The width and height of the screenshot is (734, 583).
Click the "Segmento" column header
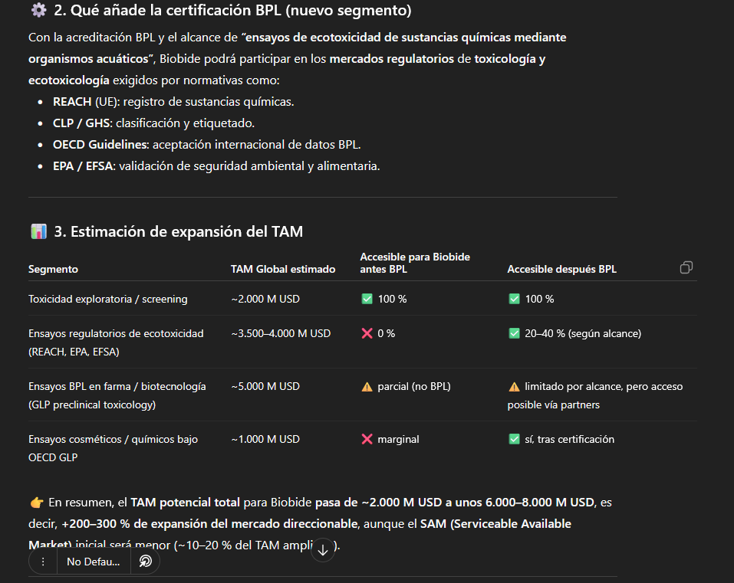[53, 269]
